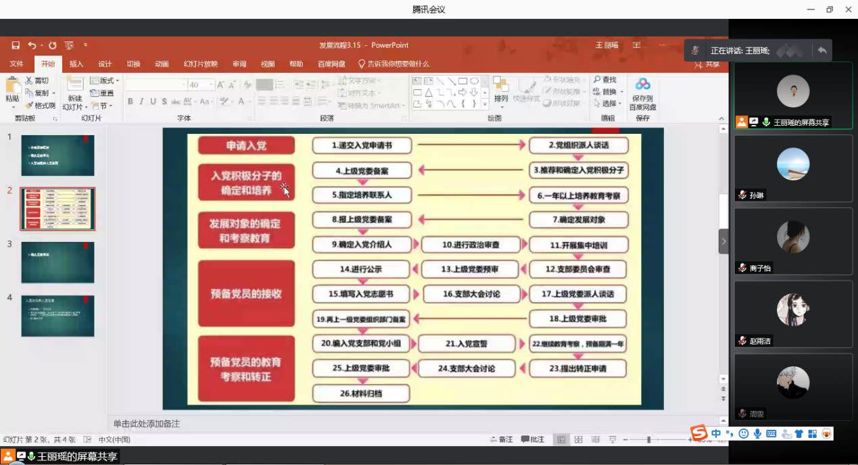Open the Insert (插入) ribbon tab
The height and width of the screenshot is (465, 858).
coord(76,64)
